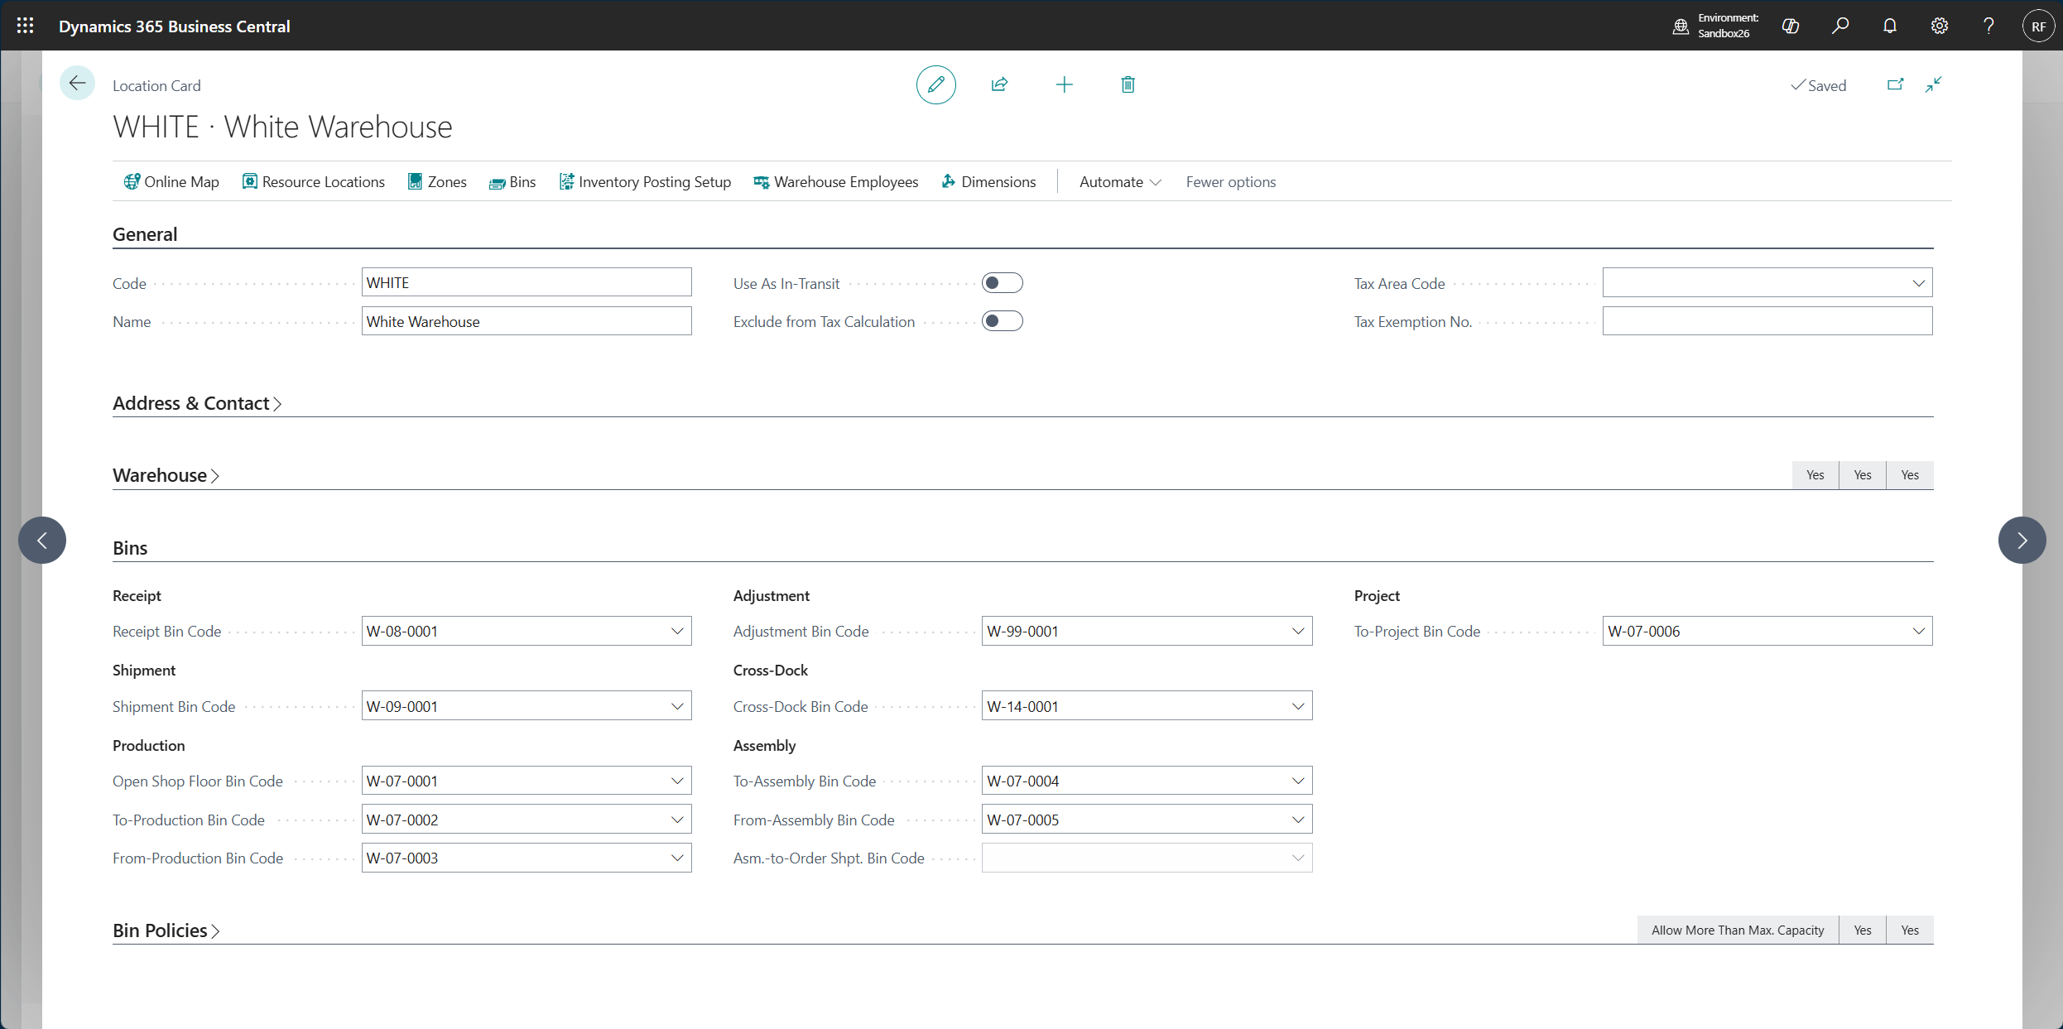The width and height of the screenshot is (2063, 1029).
Task: Open the page in a new window
Action: [1895, 84]
